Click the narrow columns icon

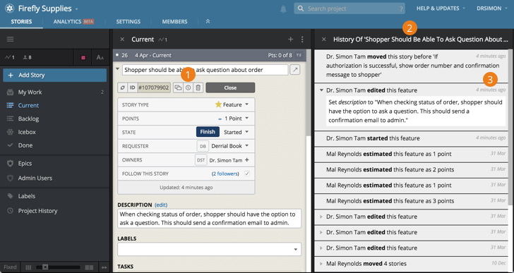pos(28,267)
